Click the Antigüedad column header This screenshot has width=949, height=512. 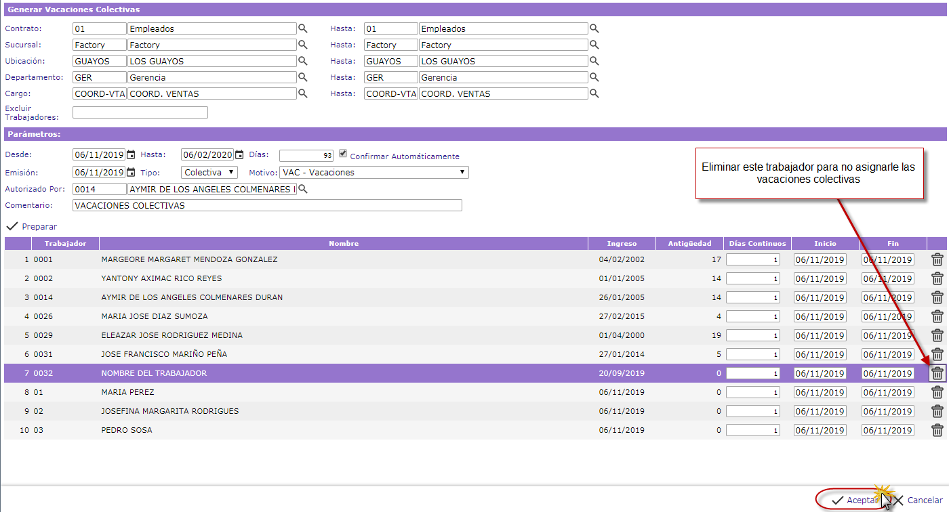pos(689,243)
